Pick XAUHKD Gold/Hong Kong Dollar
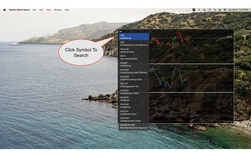 (x=134, y=78)
